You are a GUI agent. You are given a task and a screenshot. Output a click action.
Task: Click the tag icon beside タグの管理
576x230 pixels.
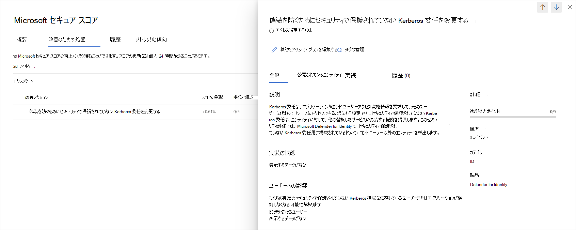point(340,50)
